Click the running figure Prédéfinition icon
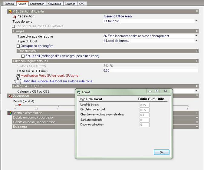204x170 pixels. (x=14, y=16)
